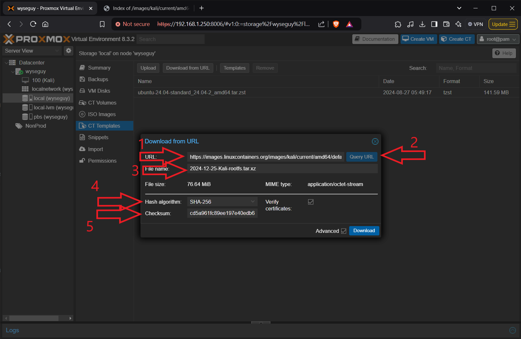Expand the Logs panel with round arrow

tap(513, 330)
